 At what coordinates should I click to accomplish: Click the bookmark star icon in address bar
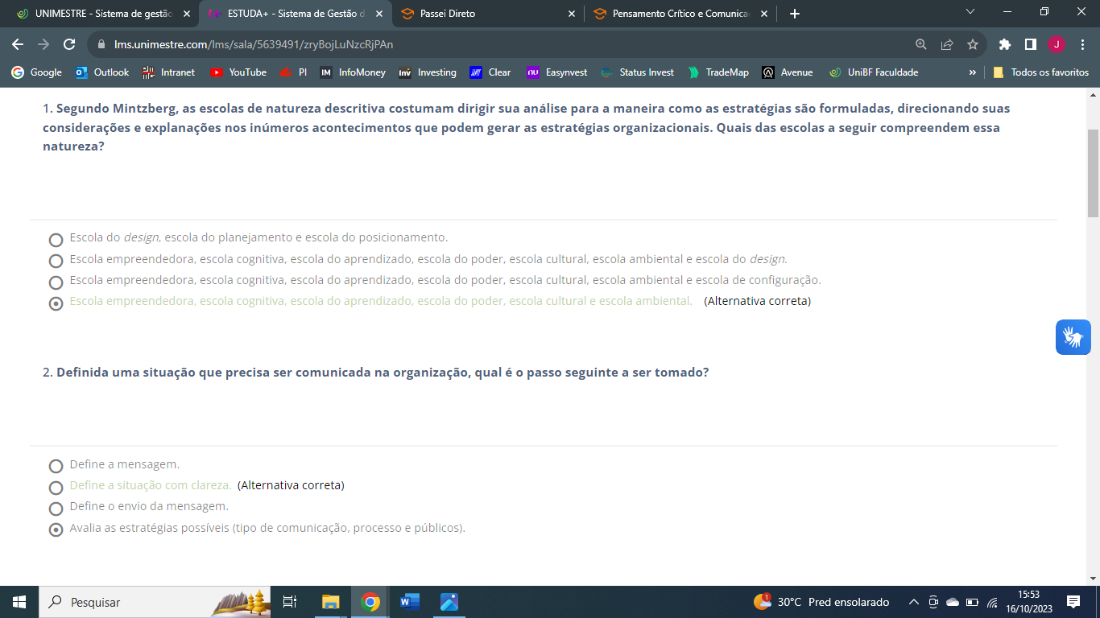[973, 44]
